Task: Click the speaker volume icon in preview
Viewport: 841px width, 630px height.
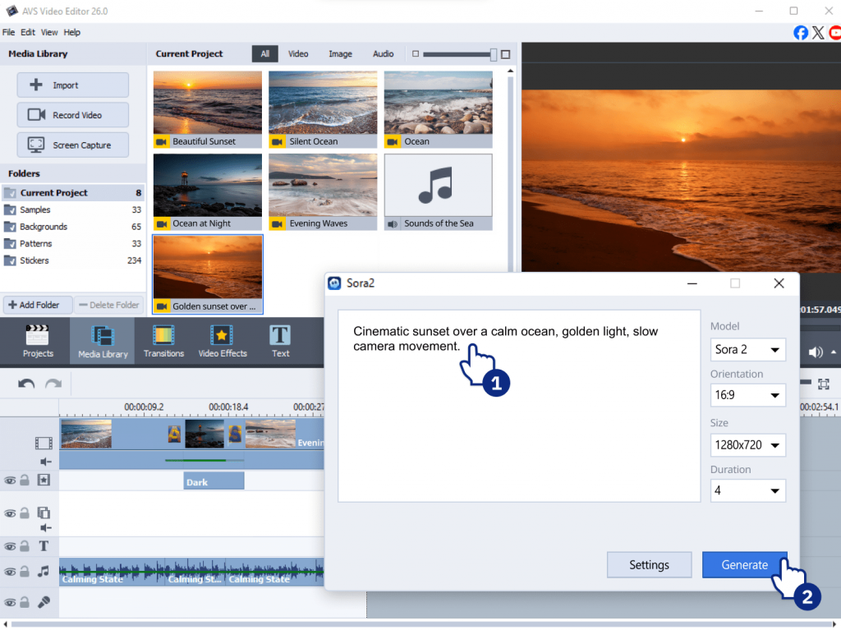Action: (x=816, y=352)
